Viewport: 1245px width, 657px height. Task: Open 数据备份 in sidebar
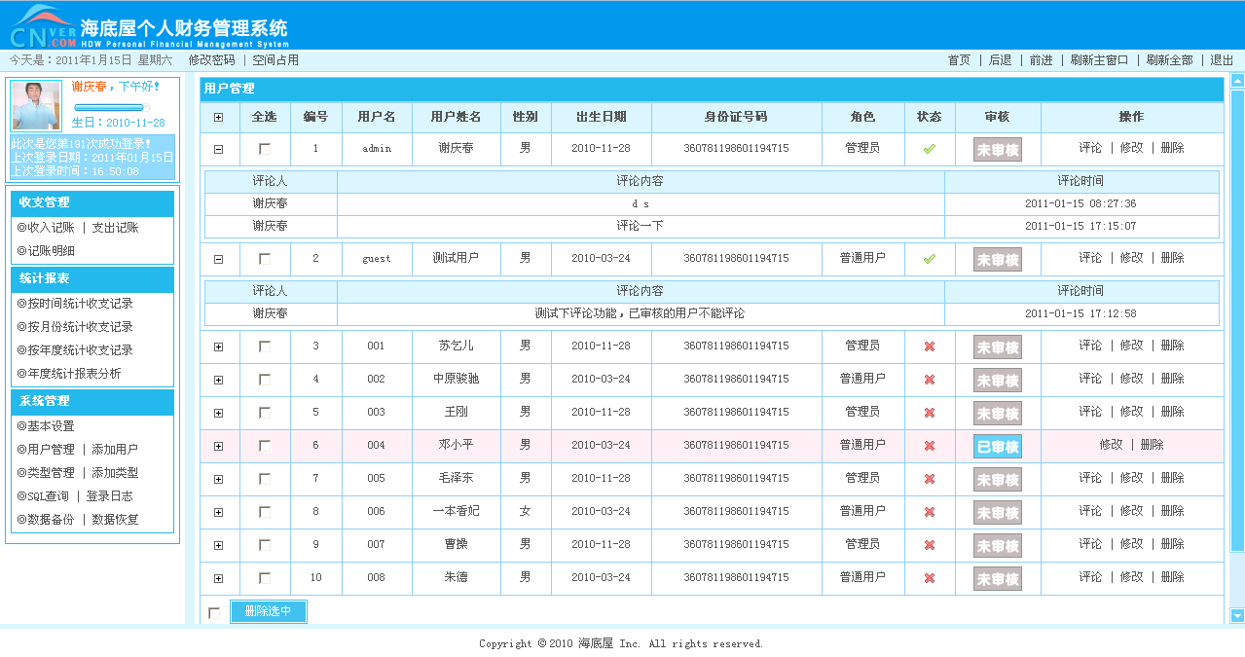click(51, 520)
